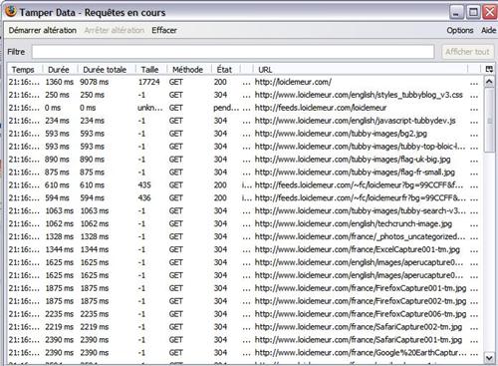Sort by Durée column header
This screenshot has width=498, height=366.
[x=59, y=70]
